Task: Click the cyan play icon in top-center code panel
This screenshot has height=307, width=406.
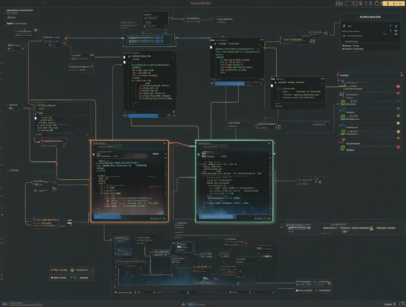Action: [x=129, y=56]
